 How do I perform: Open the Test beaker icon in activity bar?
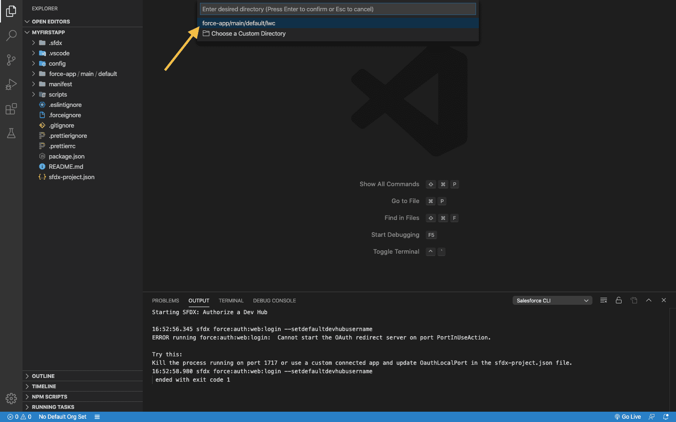(11, 133)
